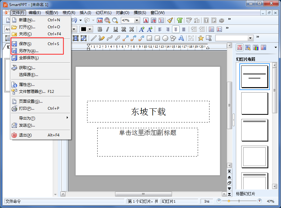Screen dimensions: 281x208
Task: Click the color scheme sidebar icon
Action: click(x=256, y=47)
